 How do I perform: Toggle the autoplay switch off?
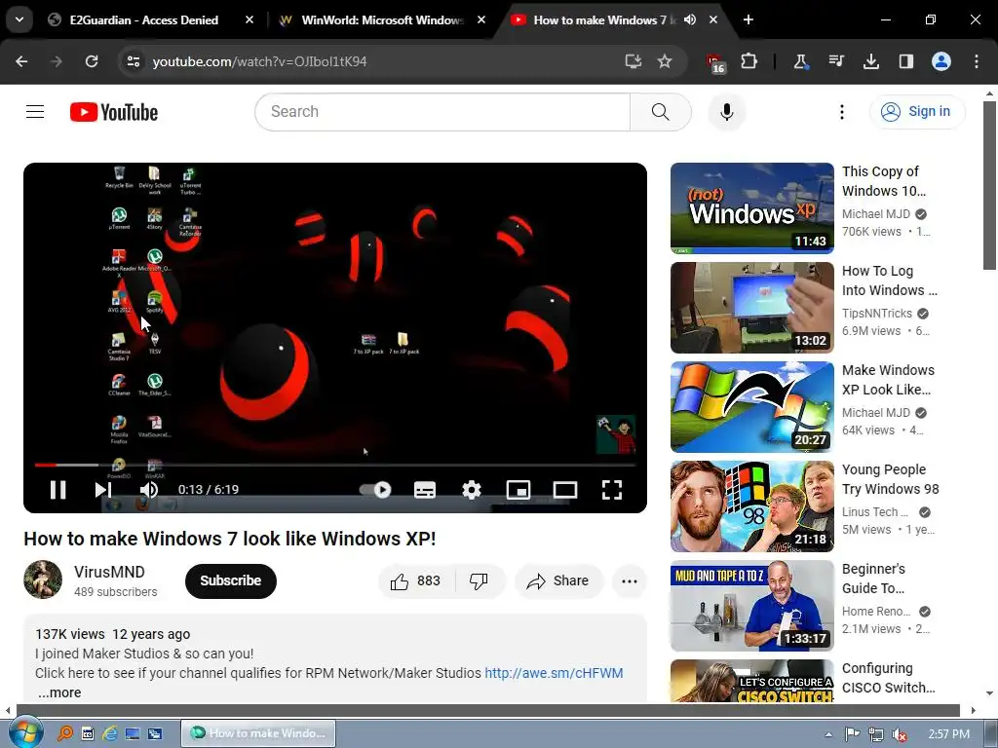coord(375,490)
